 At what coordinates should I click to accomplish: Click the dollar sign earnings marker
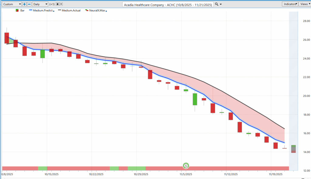click(186, 166)
